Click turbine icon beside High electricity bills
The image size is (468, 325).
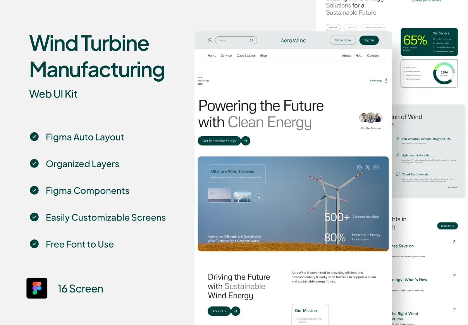(x=397, y=155)
